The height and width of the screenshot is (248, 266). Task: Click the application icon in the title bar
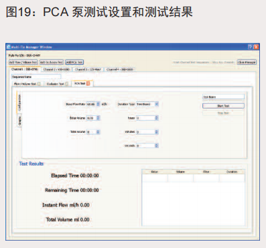[x=9, y=47]
